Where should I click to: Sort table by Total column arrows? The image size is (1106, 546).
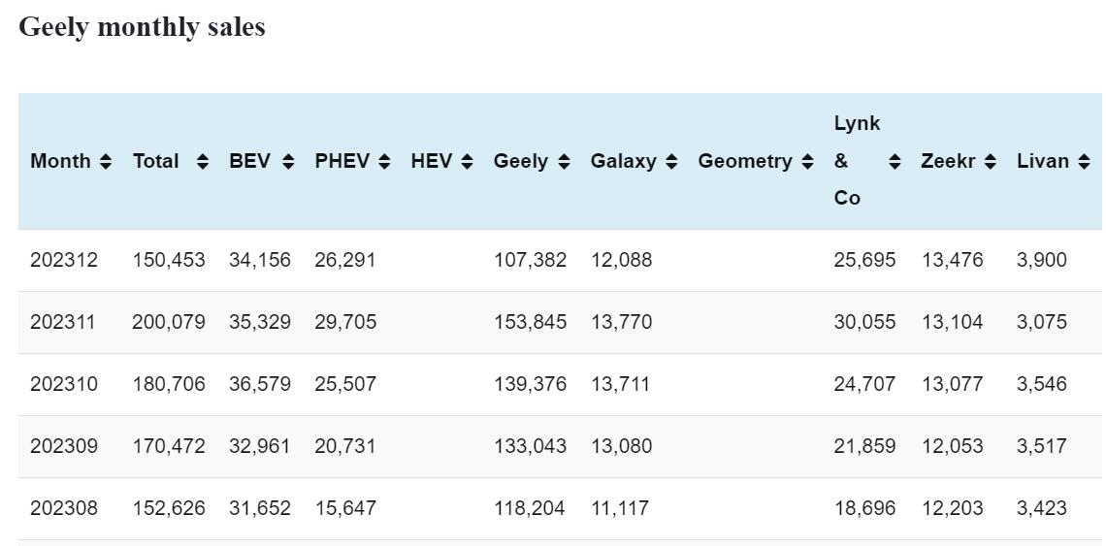pyautogui.click(x=202, y=162)
